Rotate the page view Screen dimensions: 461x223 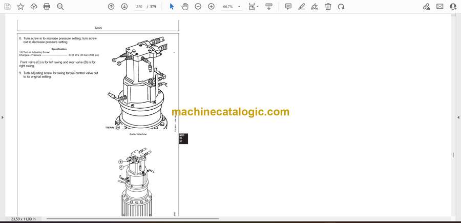tap(341, 7)
